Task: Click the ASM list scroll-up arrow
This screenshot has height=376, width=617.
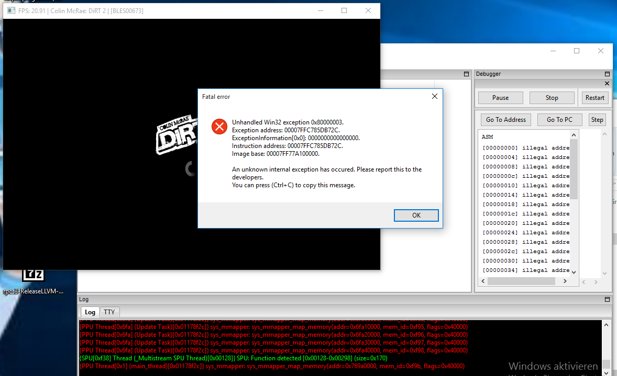Action: pyautogui.click(x=574, y=135)
